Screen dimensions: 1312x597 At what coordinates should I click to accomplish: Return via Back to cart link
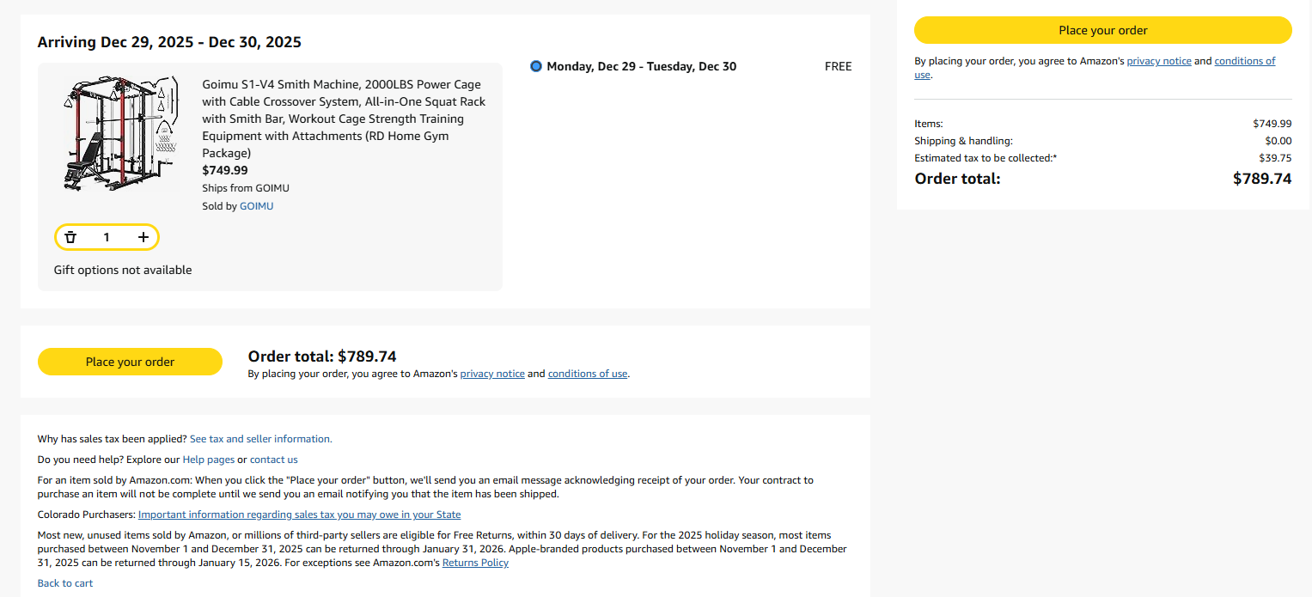tap(65, 583)
